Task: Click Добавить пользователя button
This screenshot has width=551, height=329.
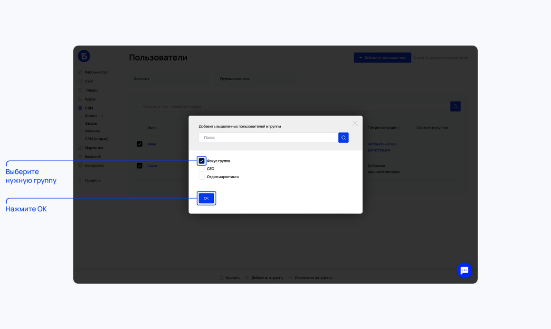Action: point(382,57)
